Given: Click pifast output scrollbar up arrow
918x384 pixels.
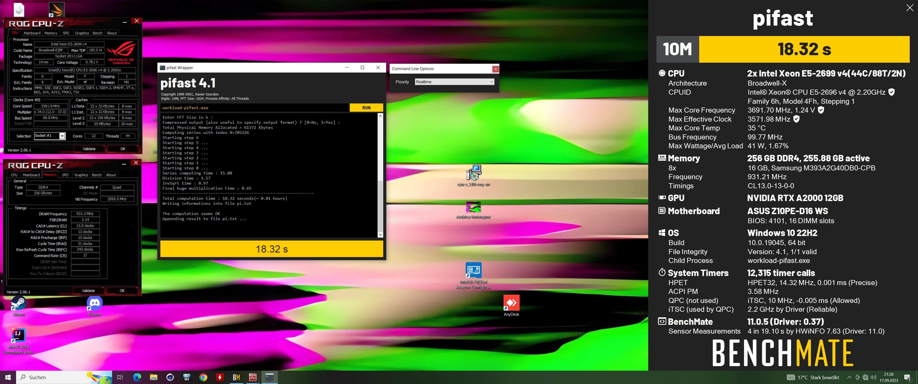Looking at the screenshot, I should pyautogui.click(x=380, y=116).
